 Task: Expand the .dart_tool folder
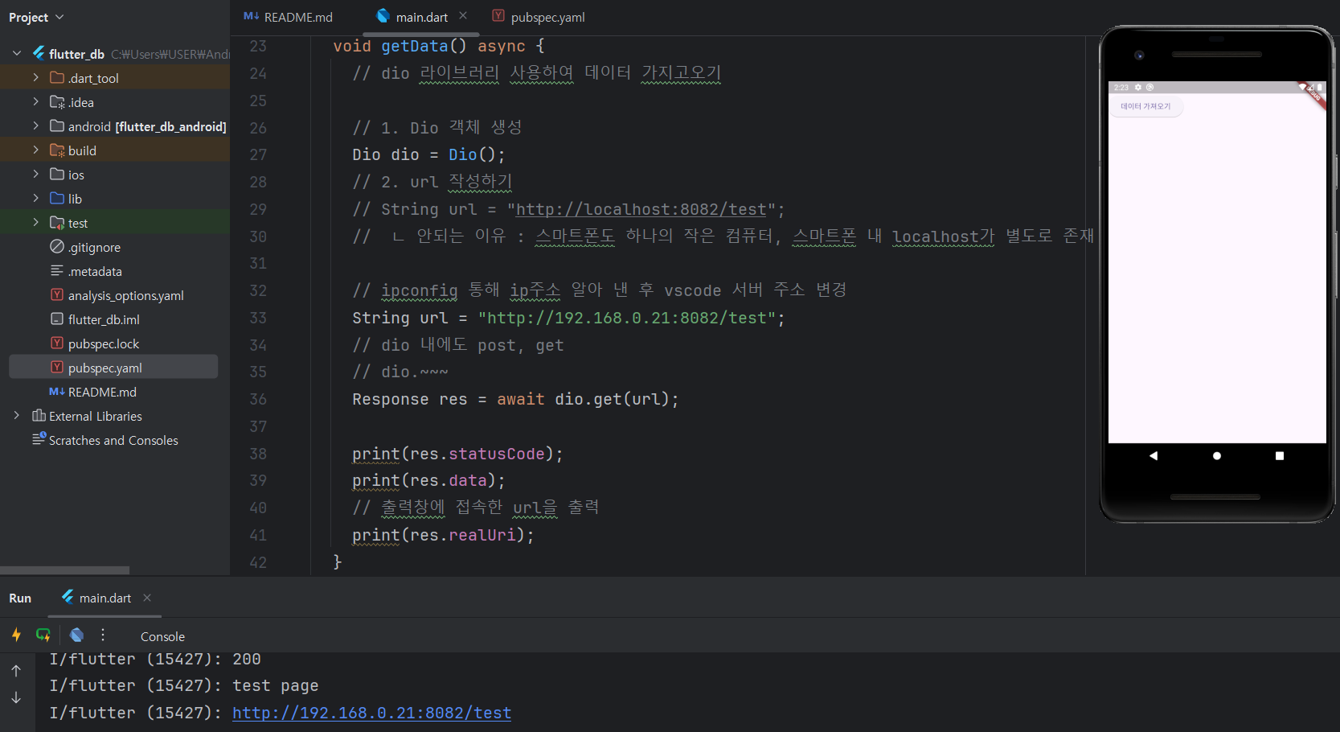click(35, 78)
